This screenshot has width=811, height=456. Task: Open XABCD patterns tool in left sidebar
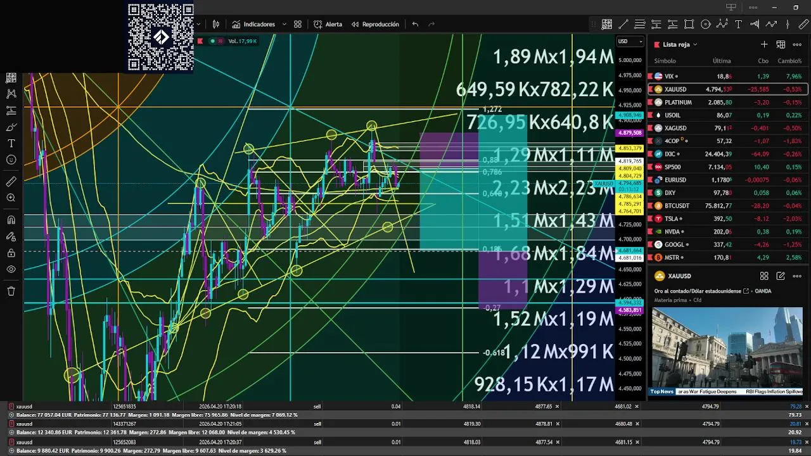coord(11,94)
